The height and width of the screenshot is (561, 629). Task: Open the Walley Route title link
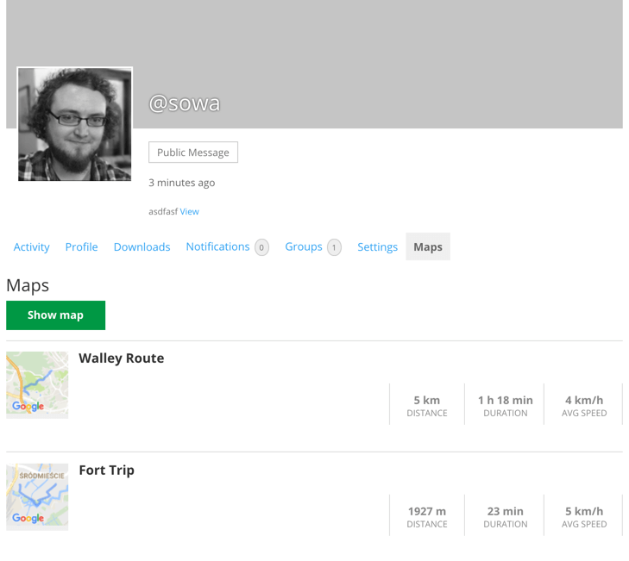coord(121,358)
